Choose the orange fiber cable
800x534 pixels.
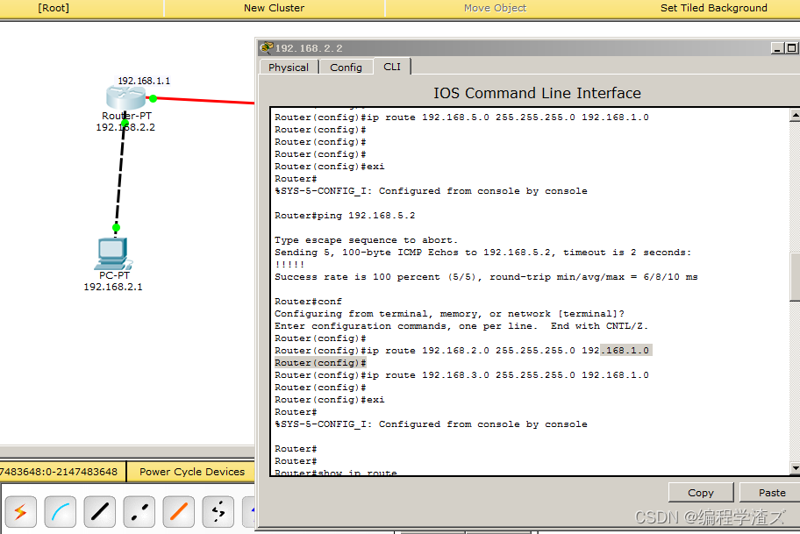tap(179, 511)
